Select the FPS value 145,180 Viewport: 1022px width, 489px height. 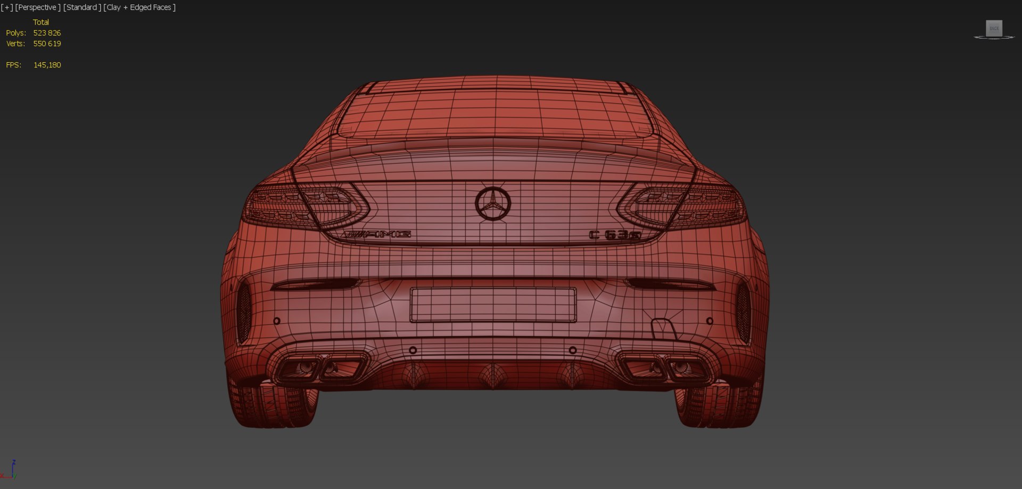(47, 65)
